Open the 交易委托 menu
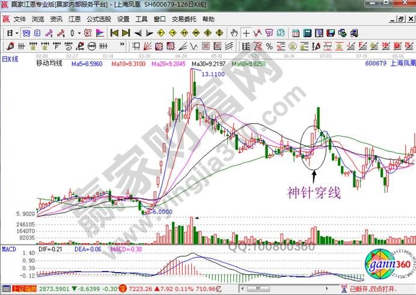 (184, 19)
